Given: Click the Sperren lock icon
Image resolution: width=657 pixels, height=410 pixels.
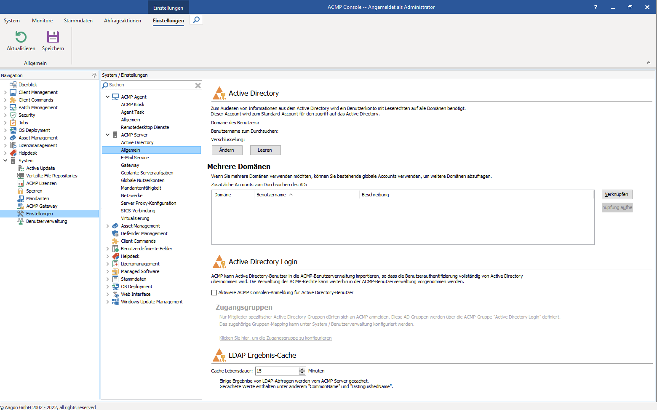Looking at the screenshot, I should pyautogui.click(x=21, y=191).
